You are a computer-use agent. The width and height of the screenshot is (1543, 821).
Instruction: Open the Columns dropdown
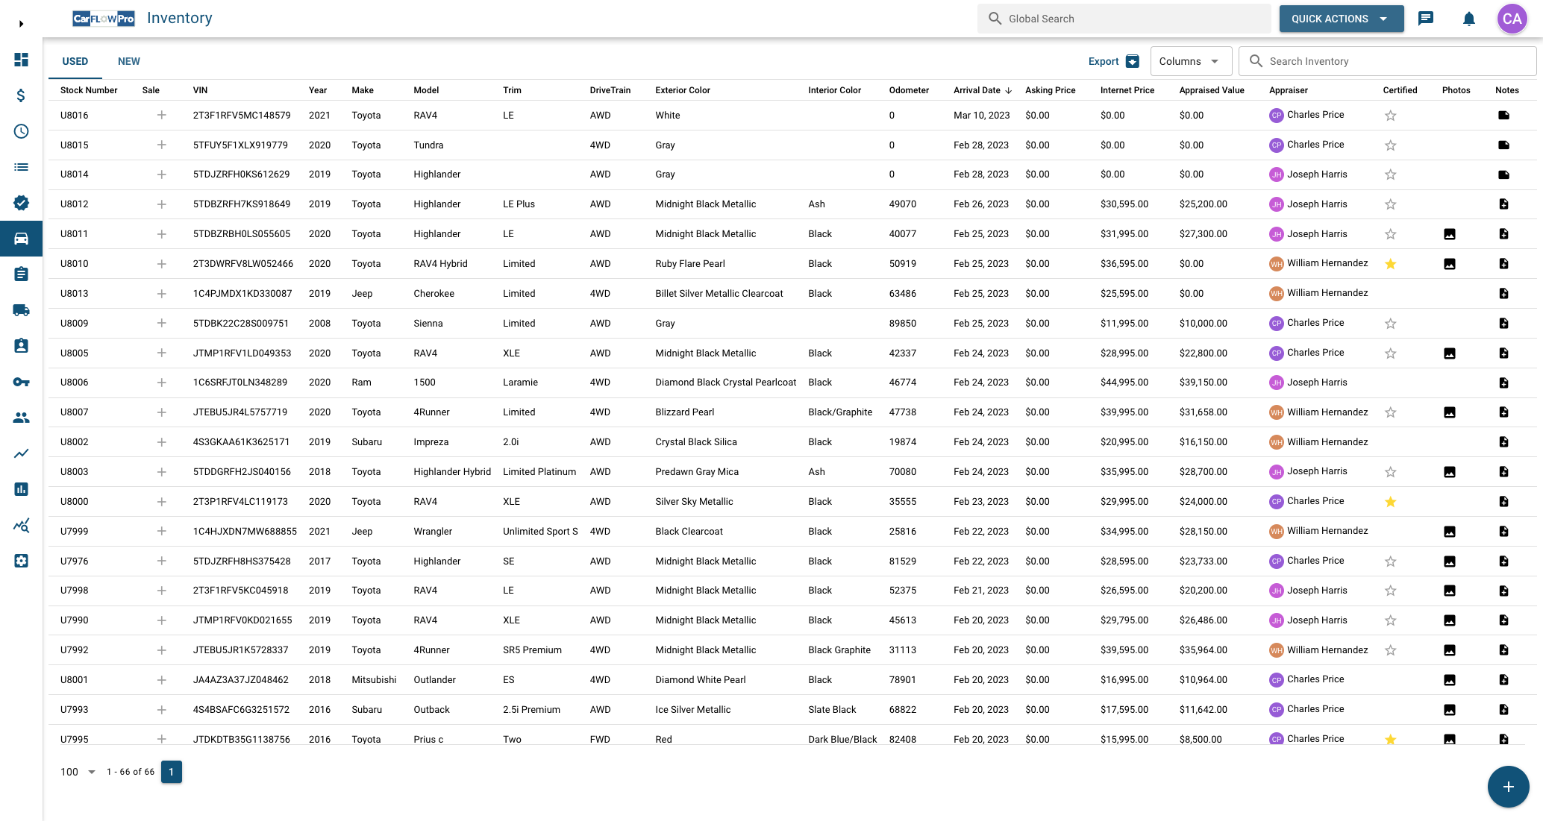coord(1191,61)
